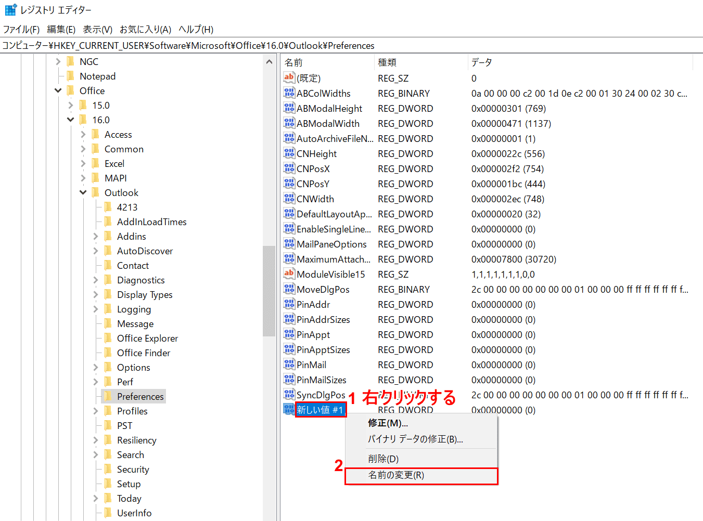
Task: Click the (既定) default value icon
Action: coord(289,78)
